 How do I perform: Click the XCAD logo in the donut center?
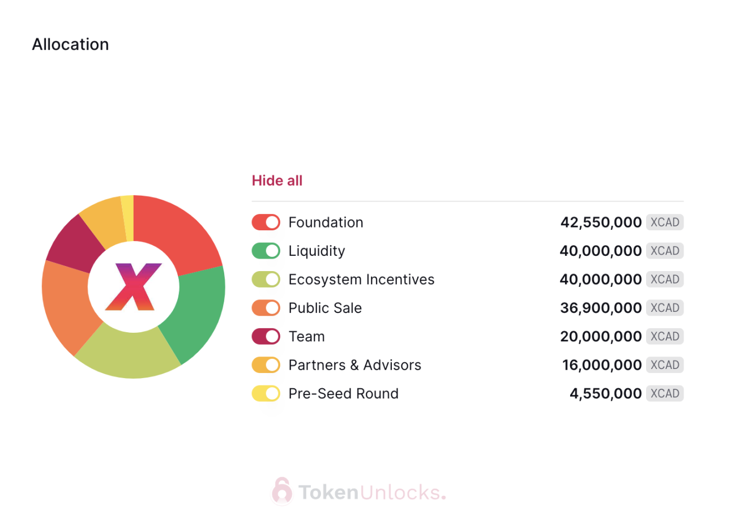tap(134, 286)
